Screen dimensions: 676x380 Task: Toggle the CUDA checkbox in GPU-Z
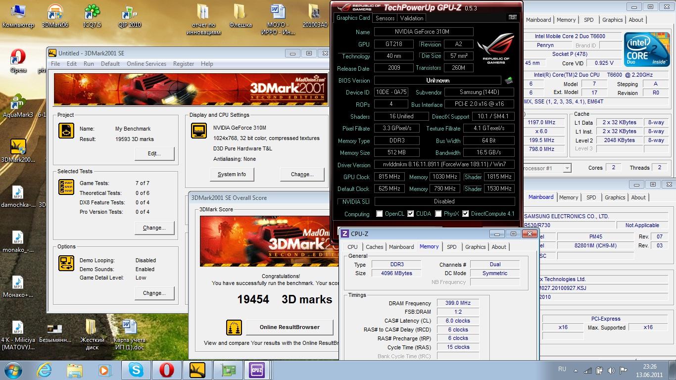410,214
